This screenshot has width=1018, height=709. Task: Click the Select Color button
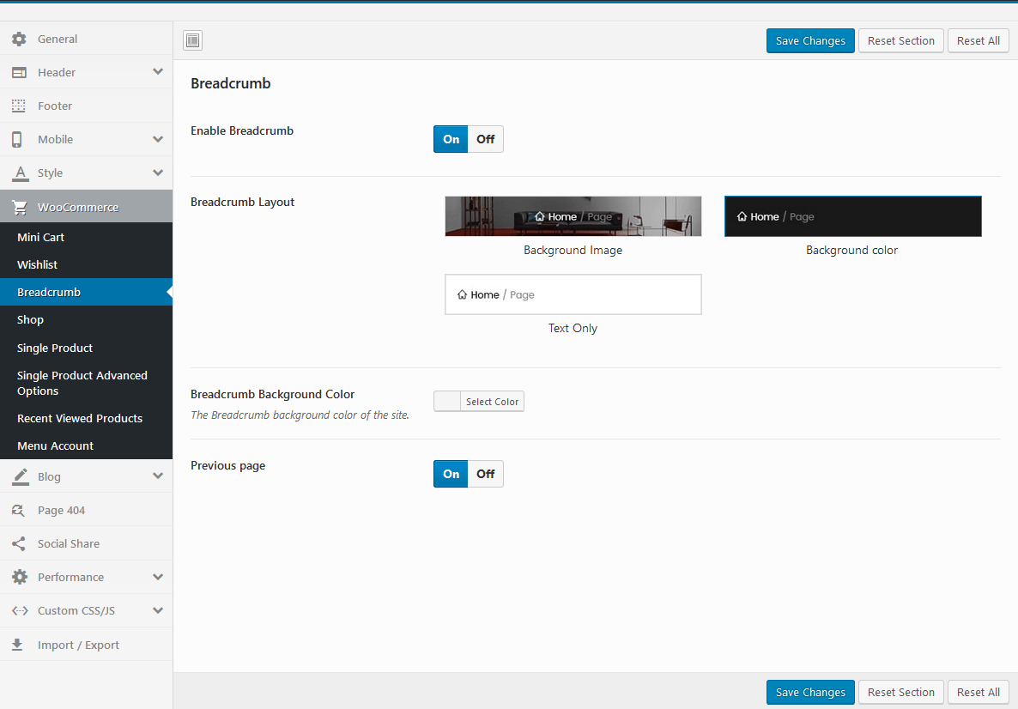point(492,401)
